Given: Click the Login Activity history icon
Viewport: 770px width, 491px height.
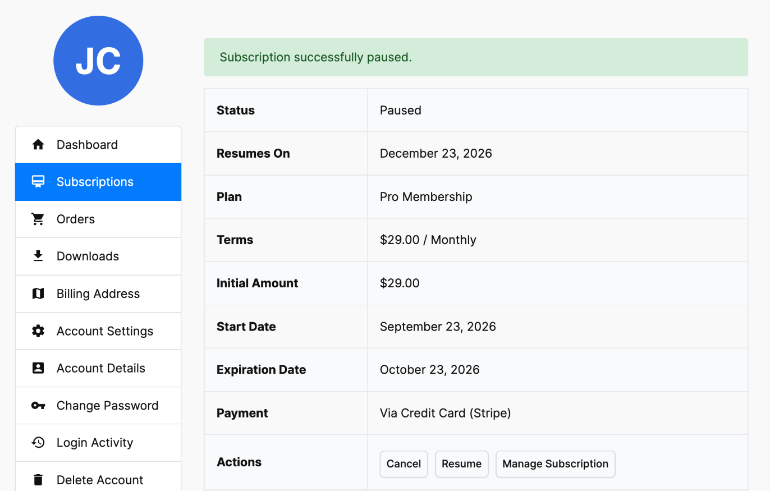Looking at the screenshot, I should pyautogui.click(x=38, y=443).
